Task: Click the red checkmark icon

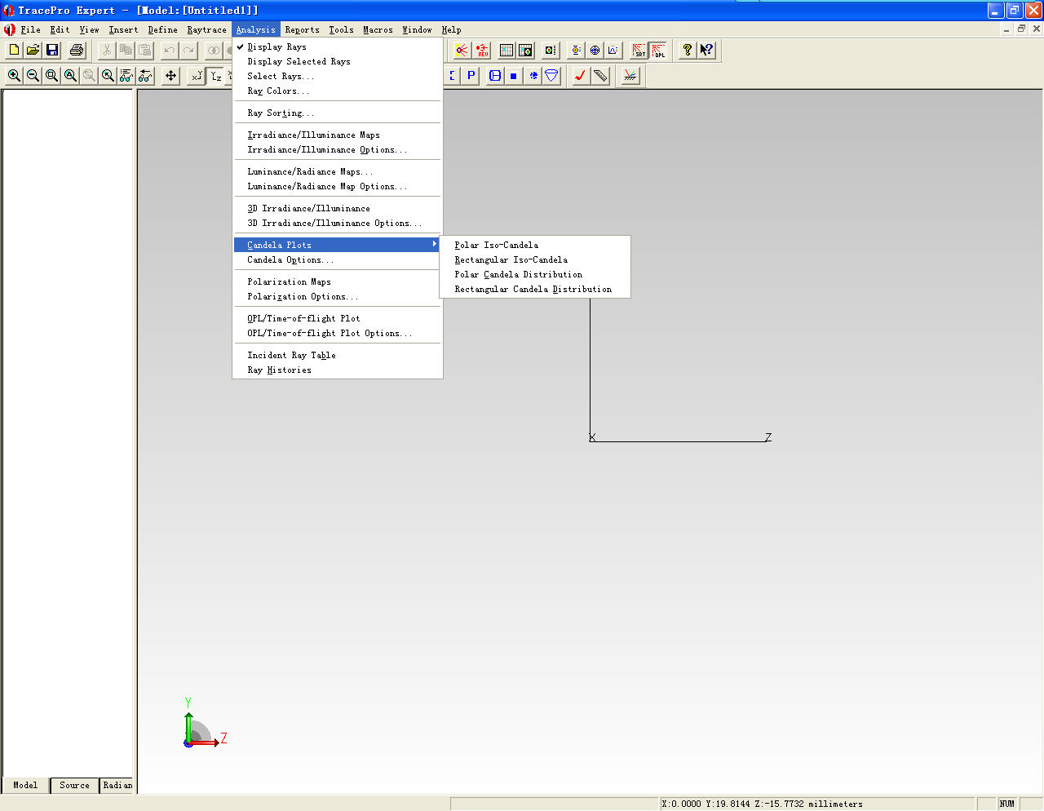Action: pyautogui.click(x=581, y=76)
